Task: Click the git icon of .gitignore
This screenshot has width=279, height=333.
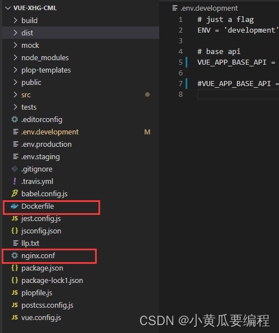Action: pyautogui.click(x=15, y=169)
